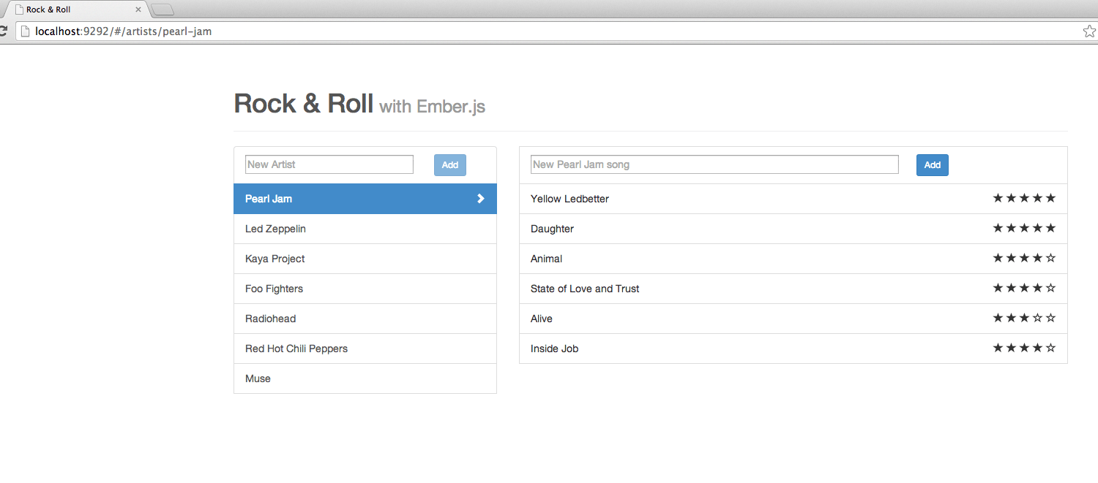This screenshot has height=483, width=1098.
Task: Close the Rock & Roll browser tab
Action: click(138, 9)
